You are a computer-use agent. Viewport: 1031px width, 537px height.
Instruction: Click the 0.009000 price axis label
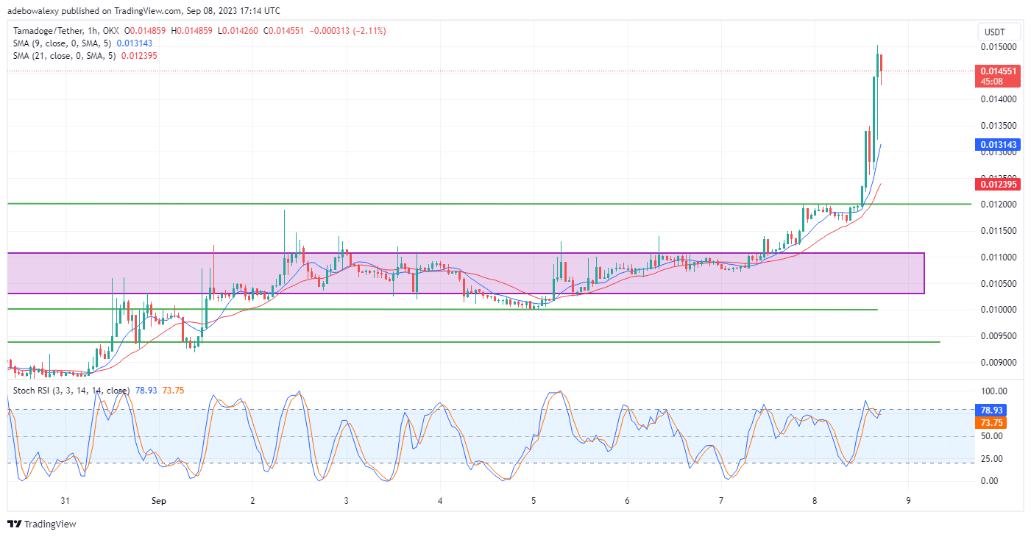[x=998, y=362]
